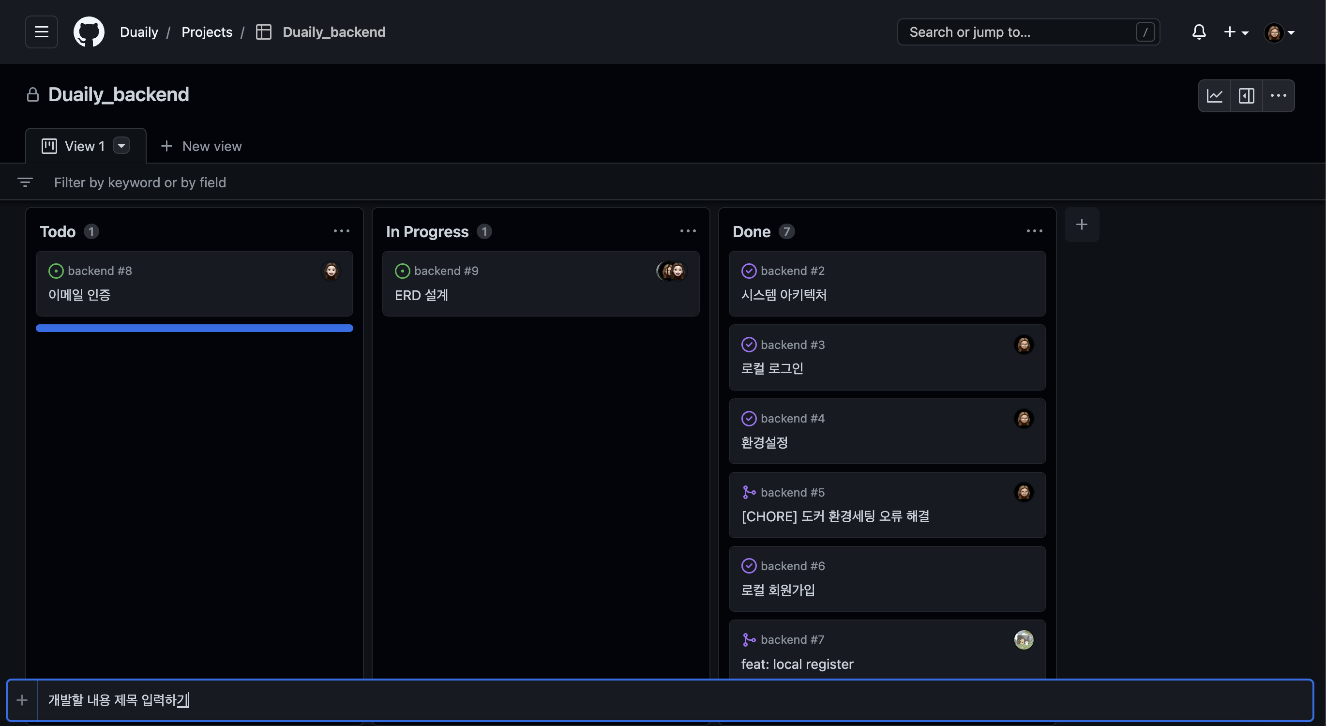Expand the View 1 options dropdown

(x=121, y=146)
